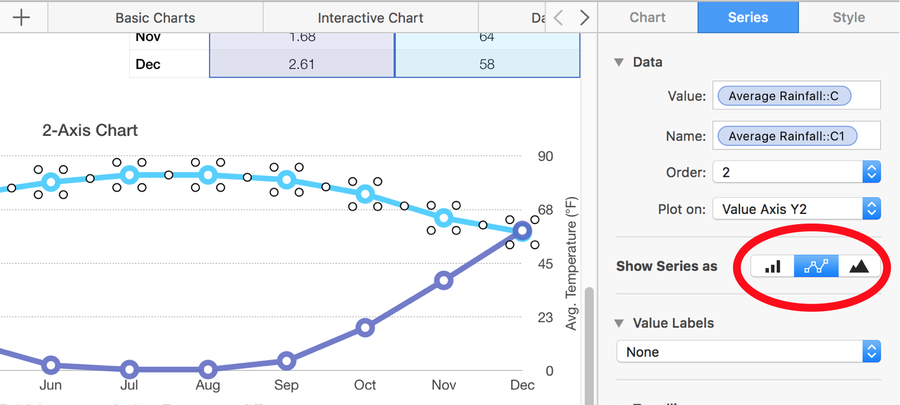Switch to the Style tab
The width and height of the screenshot is (900, 405).
tap(848, 17)
